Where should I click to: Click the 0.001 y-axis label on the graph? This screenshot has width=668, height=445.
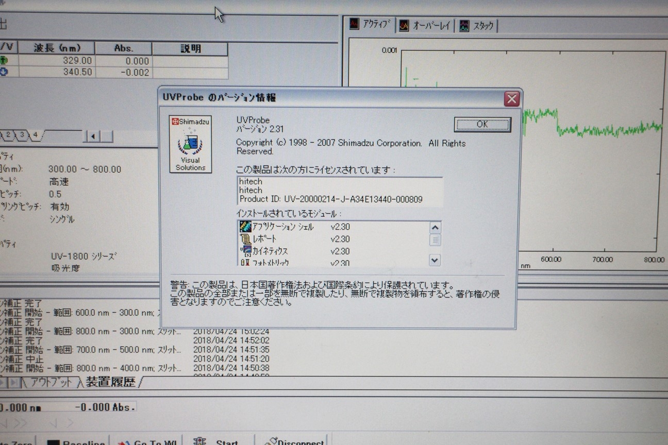point(390,50)
